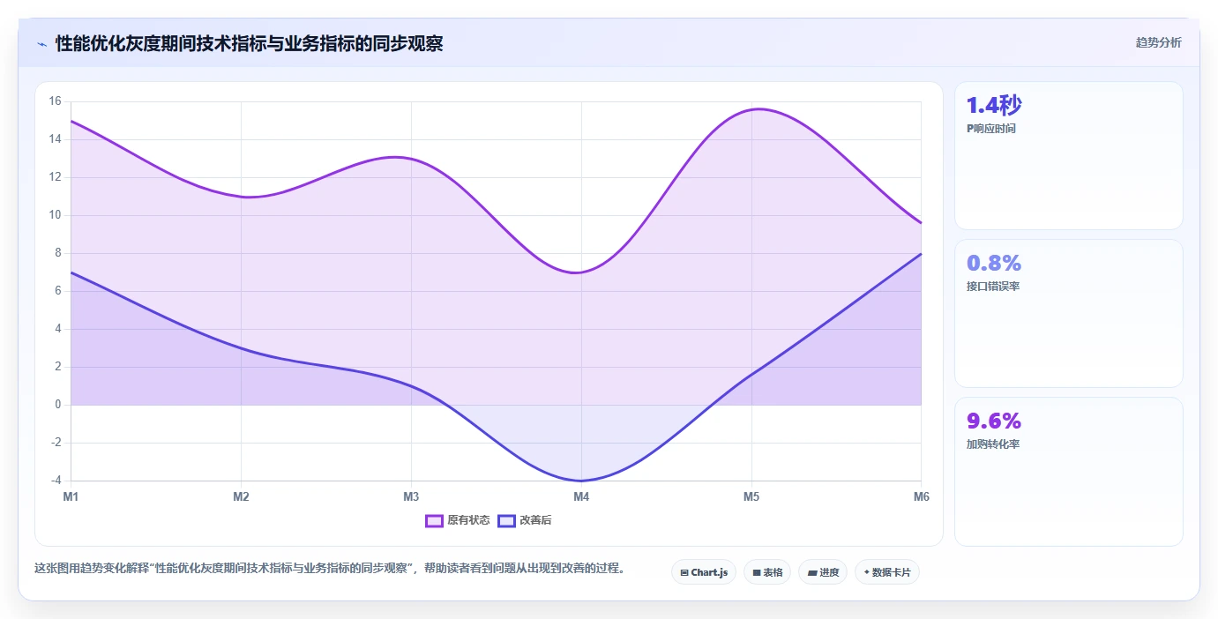Viewport: 1218px width, 619px height.
Task: Click the description sentence below the chart
Action: tap(332, 568)
